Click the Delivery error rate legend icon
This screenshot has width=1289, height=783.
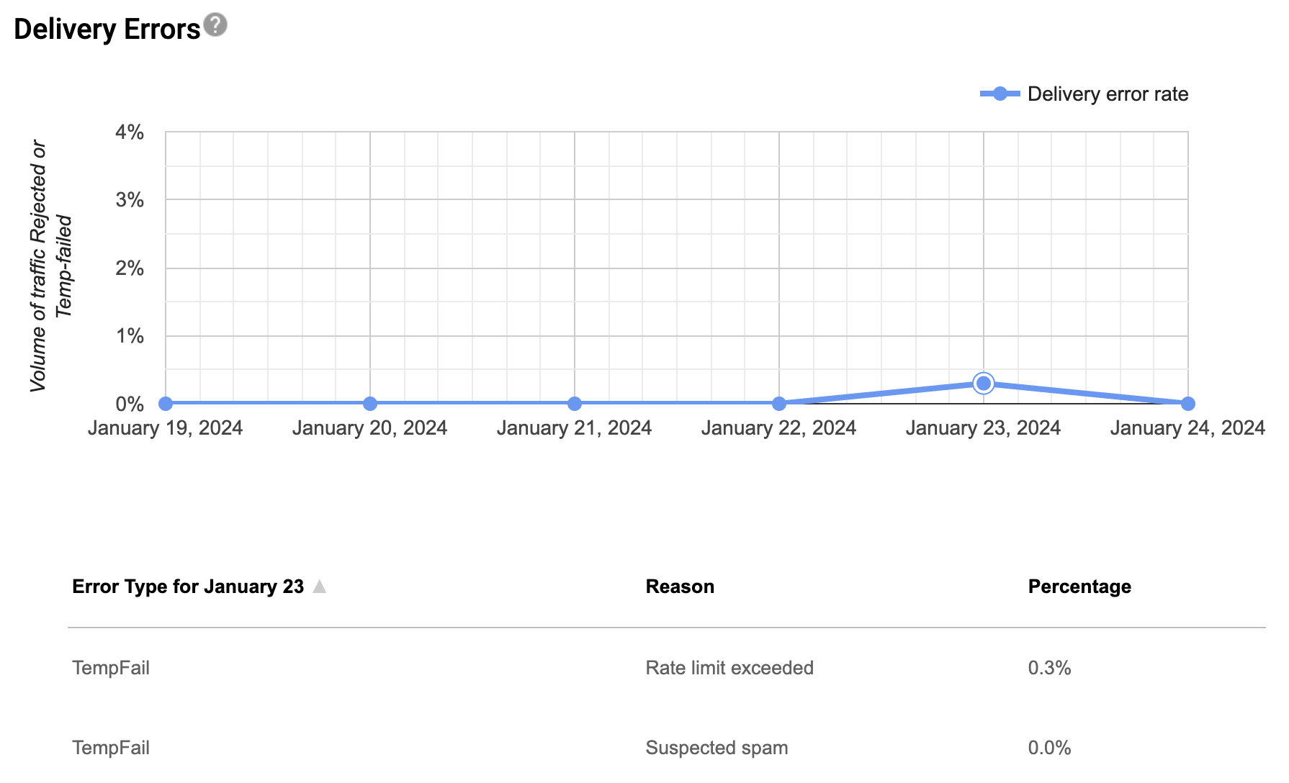1000,94
